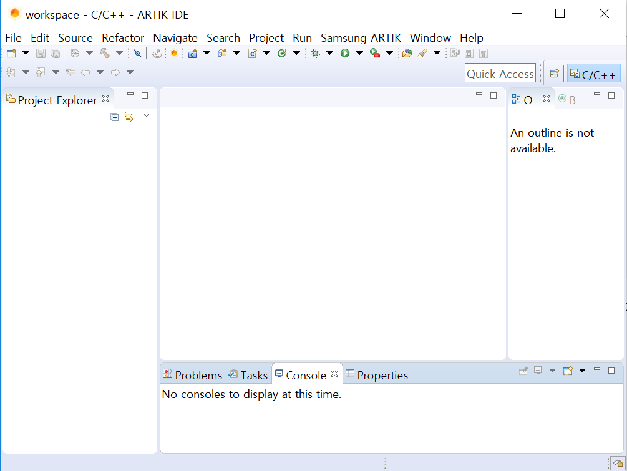Switch to the Problems tab
This screenshot has width=627, height=471.
[x=192, y=375]
